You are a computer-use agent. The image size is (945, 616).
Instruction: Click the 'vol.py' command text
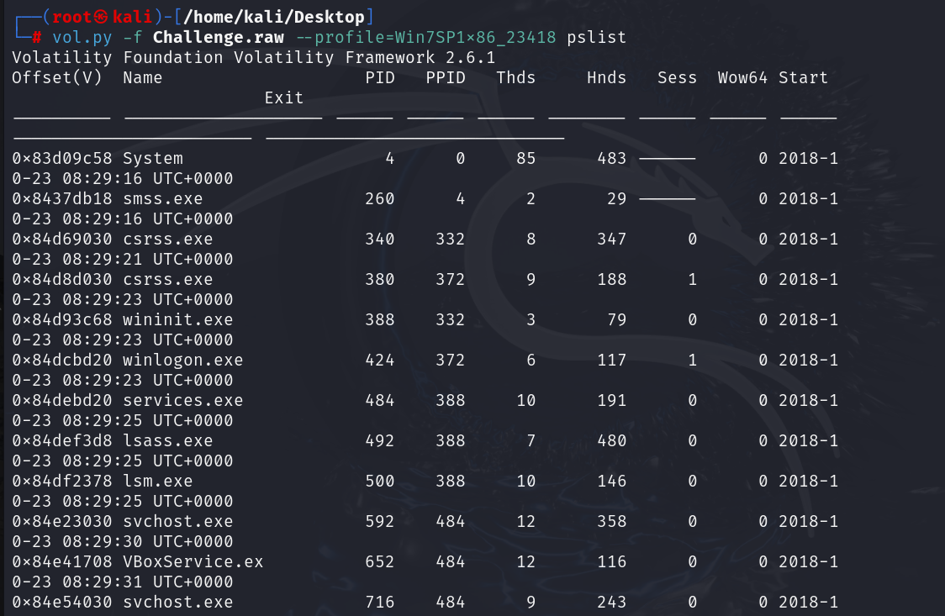[82, 37]
